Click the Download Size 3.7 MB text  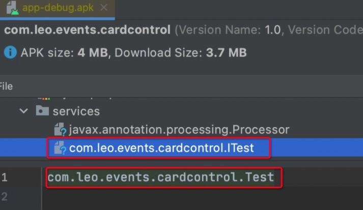click(181, 52)
